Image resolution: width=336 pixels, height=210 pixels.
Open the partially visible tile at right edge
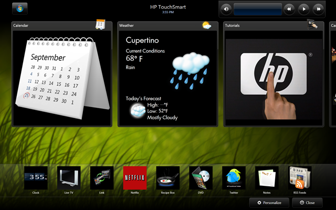coord(333,74)
